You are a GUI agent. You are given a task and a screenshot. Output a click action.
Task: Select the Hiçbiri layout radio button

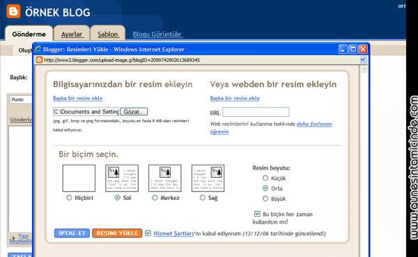[69, 198]
